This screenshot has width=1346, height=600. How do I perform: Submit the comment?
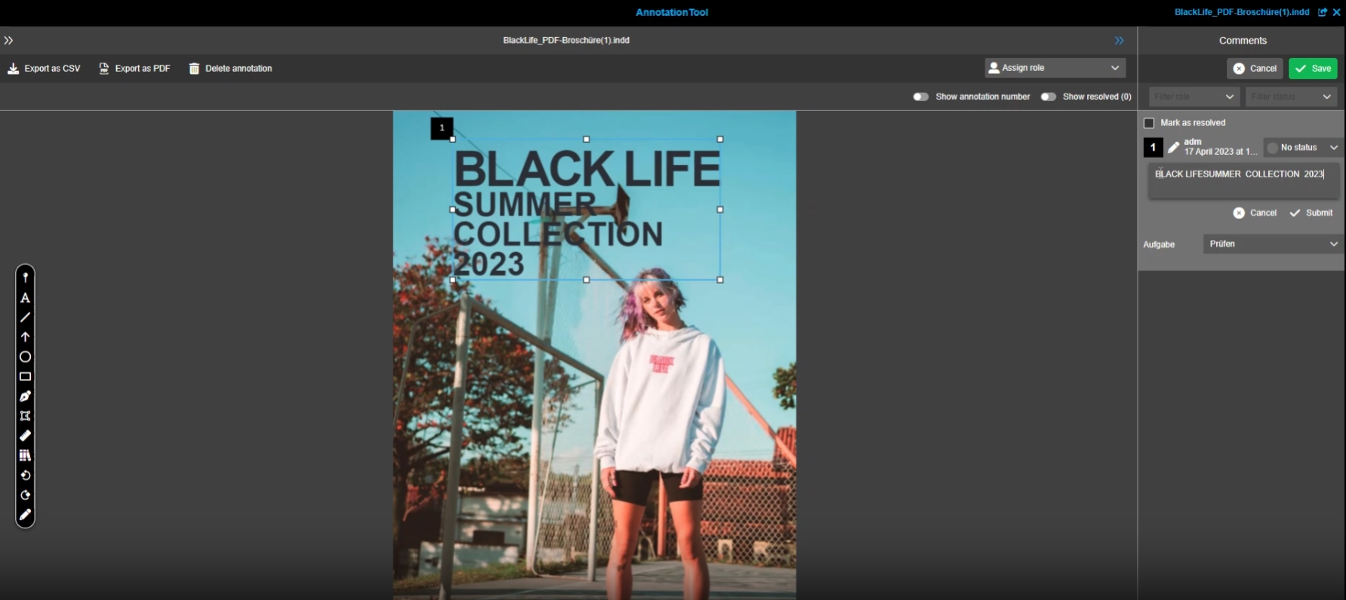[1311, 213]
